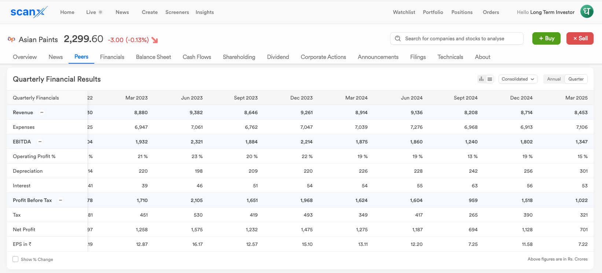Image resolution: width=602 pixels, height=273 pixels.
Task: Click the Net Profit row label
Action: coord(24,229)
